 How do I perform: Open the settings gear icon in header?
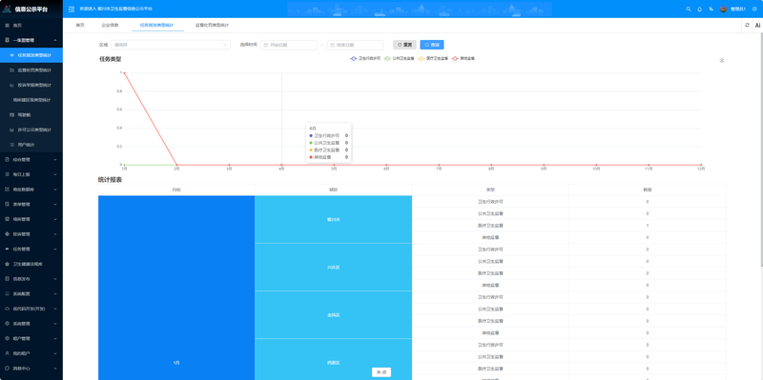tap(754, 9)
